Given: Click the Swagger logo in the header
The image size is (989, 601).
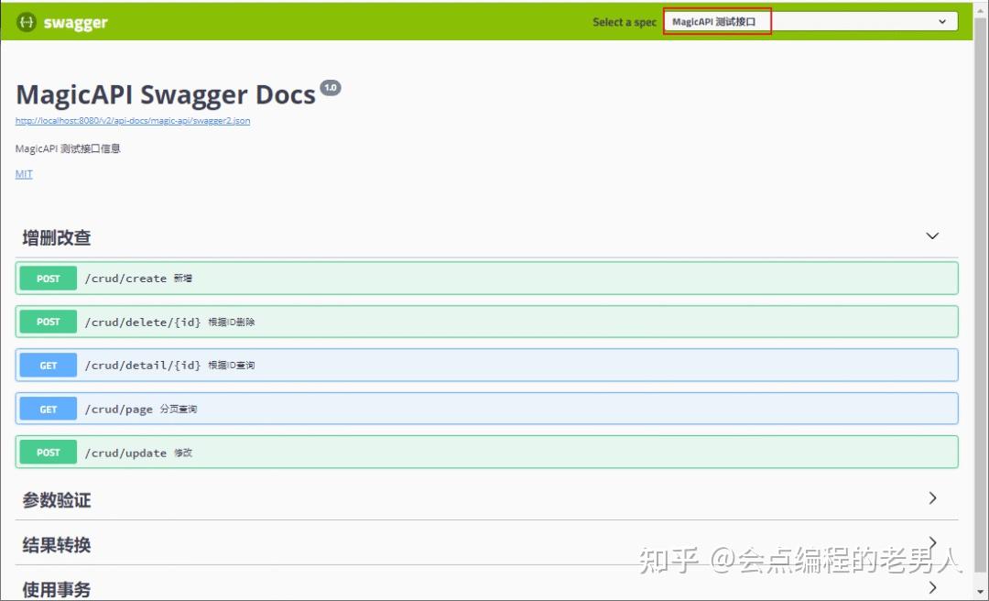Looking at the screenshot, I should coord(62,21).
